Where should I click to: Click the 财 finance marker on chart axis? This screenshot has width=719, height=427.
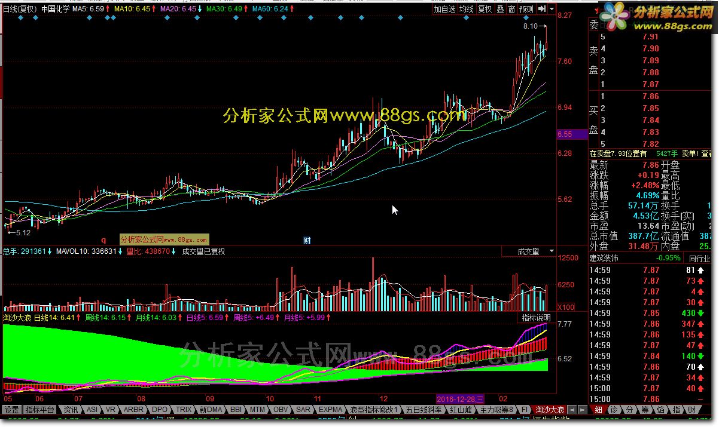pyautogui.click(x=307, y=241)
